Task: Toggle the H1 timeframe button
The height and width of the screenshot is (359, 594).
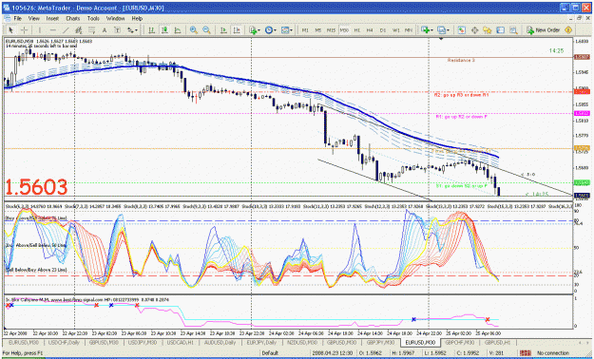Action: point(356,30)
